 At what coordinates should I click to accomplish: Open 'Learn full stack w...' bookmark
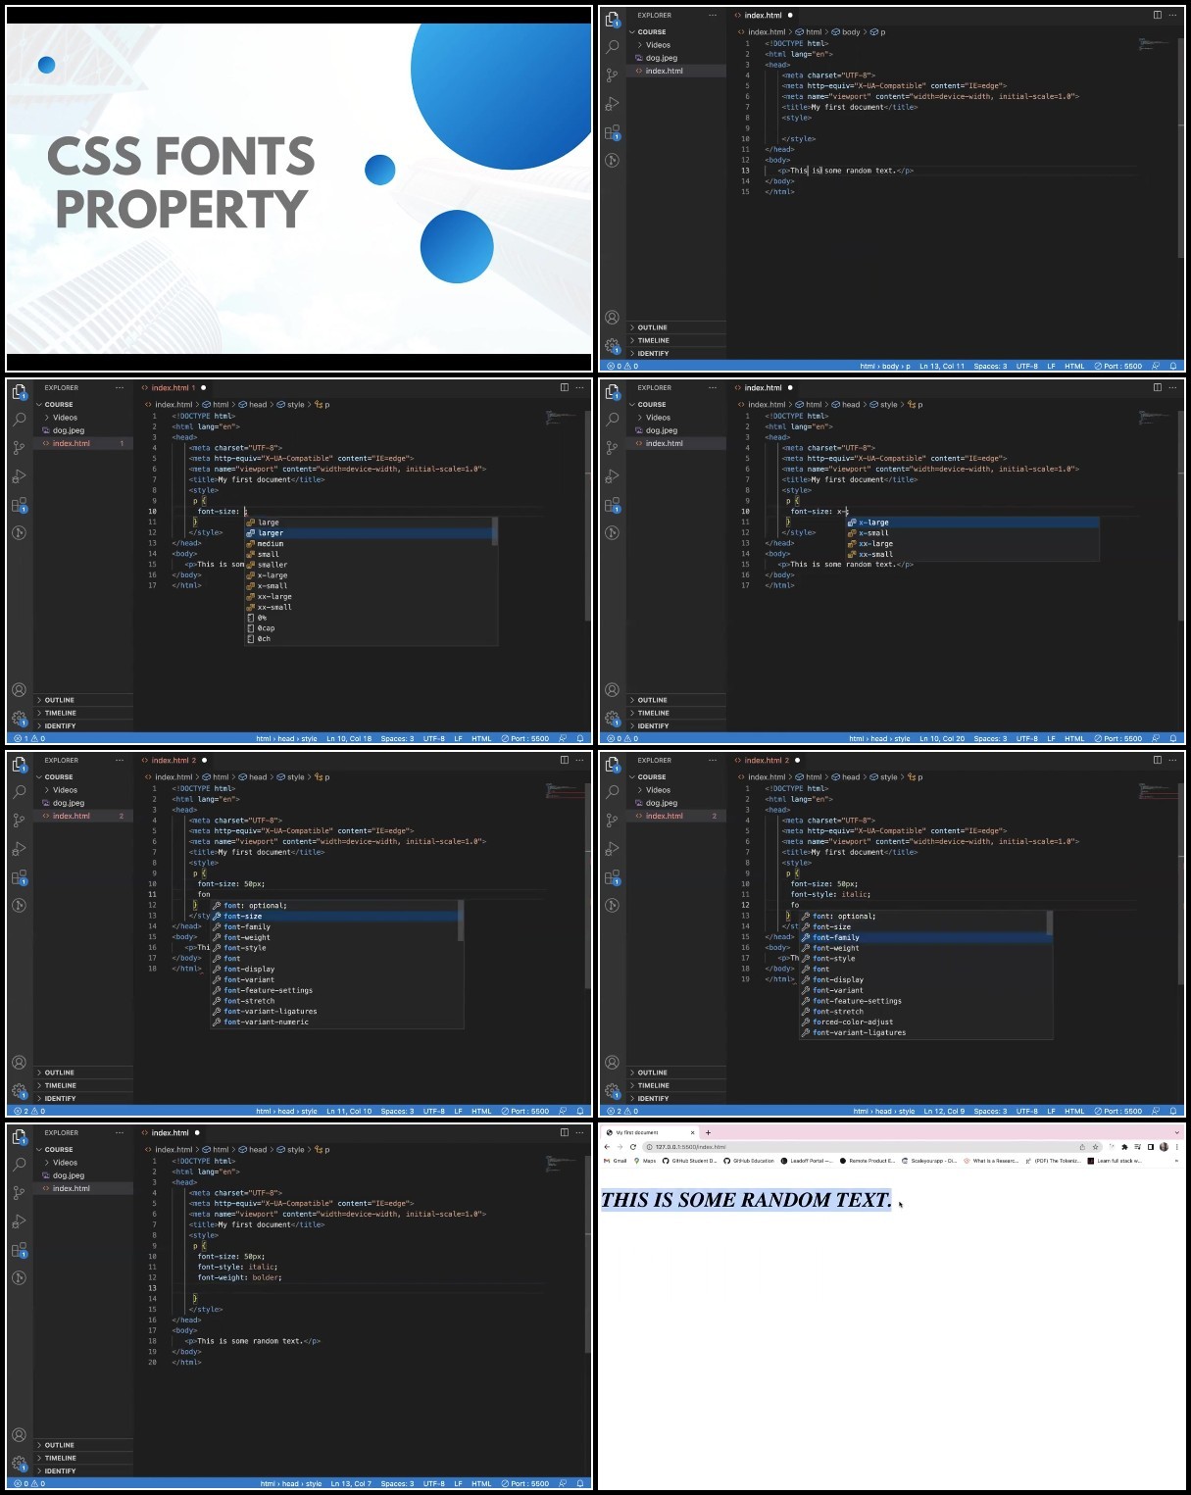(x=1115, y=1160)
